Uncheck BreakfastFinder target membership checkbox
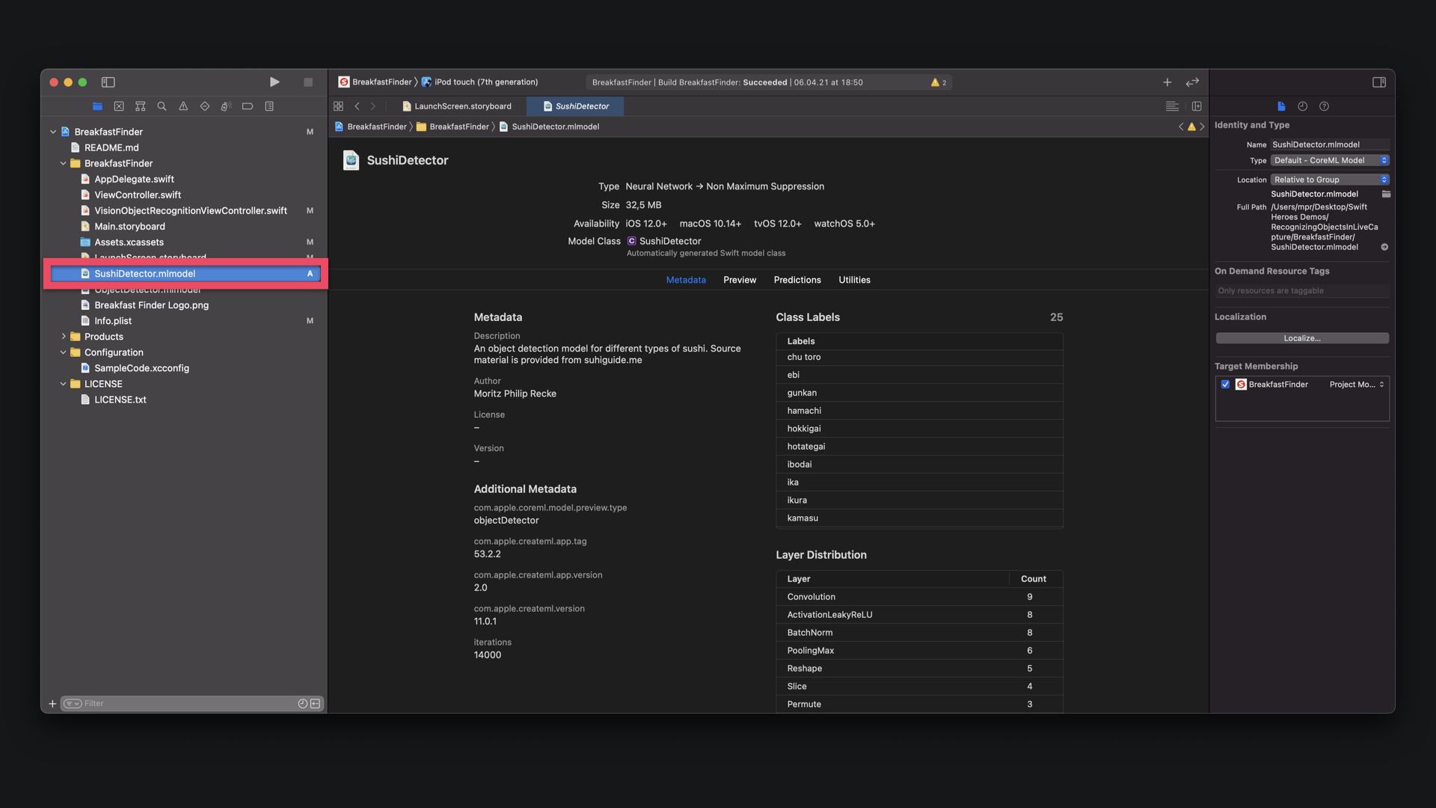The image size is (1436, 808). click(1225, 385)
